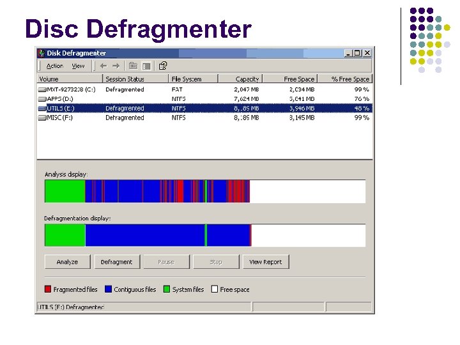This screenshot has width=460, height=345.
Task: Open the View menu
Action: tap(78, 66)
